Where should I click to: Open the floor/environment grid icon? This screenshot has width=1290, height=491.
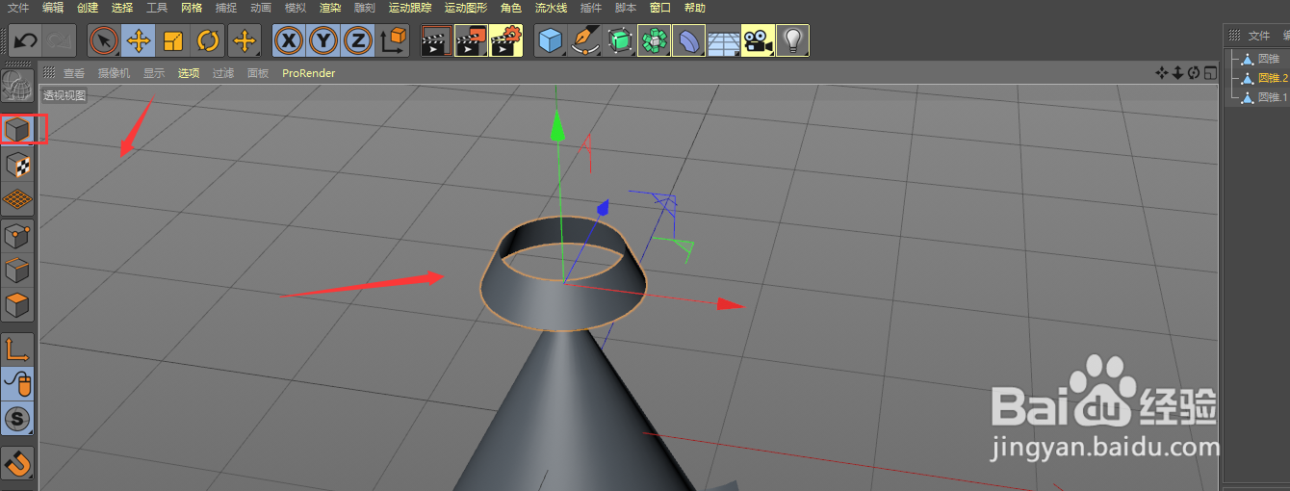[723, 40]
